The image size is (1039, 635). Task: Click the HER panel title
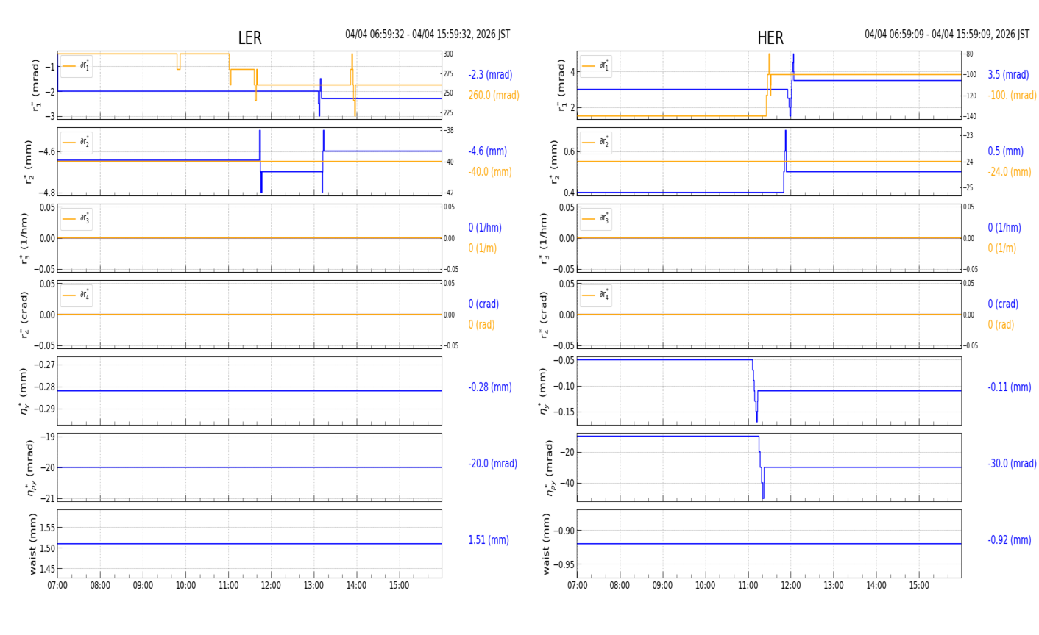(770, 38)
